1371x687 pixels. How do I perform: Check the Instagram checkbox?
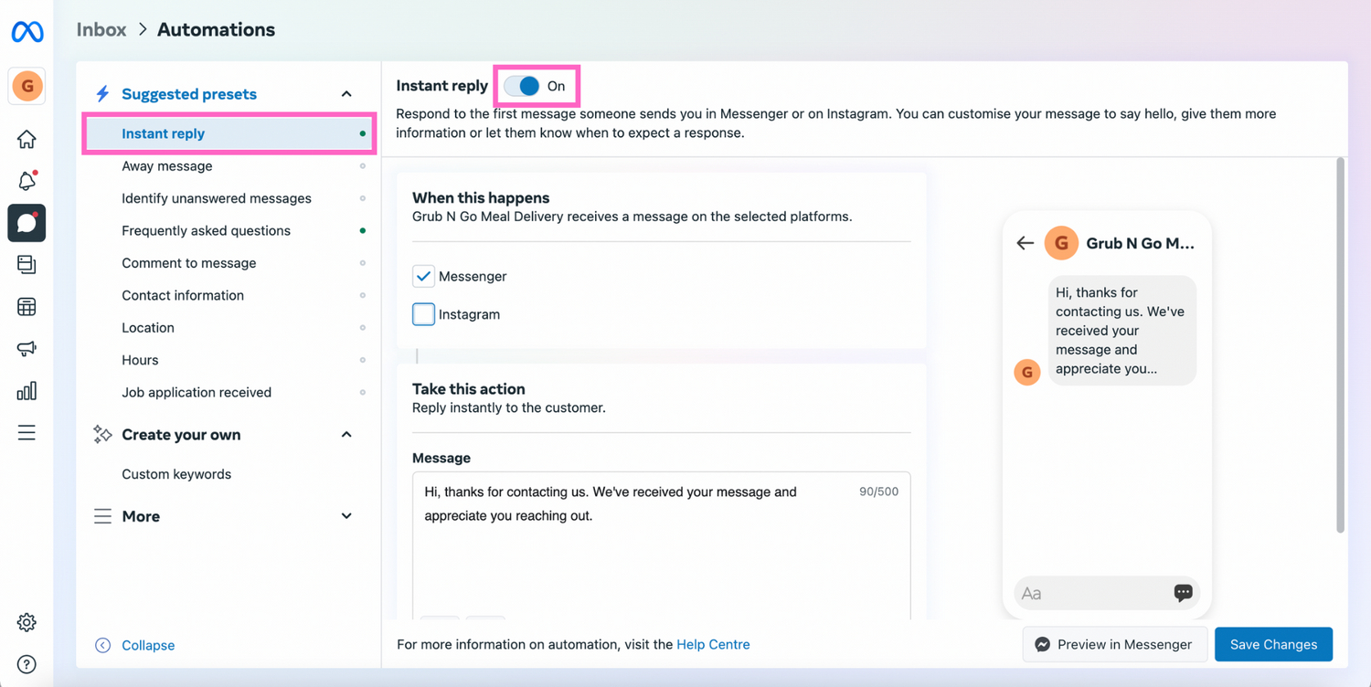pos(423,314)
